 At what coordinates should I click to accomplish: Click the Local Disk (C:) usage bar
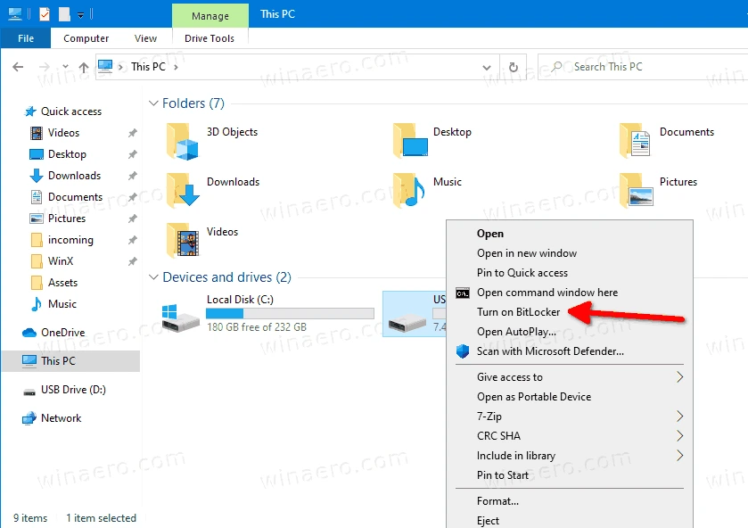click(x=290, y=314)
